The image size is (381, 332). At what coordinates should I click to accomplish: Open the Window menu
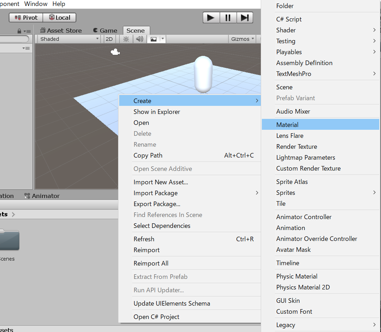36,4
